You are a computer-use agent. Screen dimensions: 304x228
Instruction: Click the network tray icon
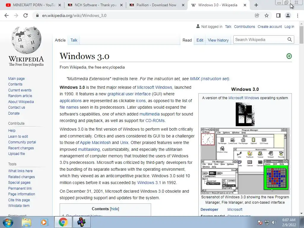pos(267,222)
